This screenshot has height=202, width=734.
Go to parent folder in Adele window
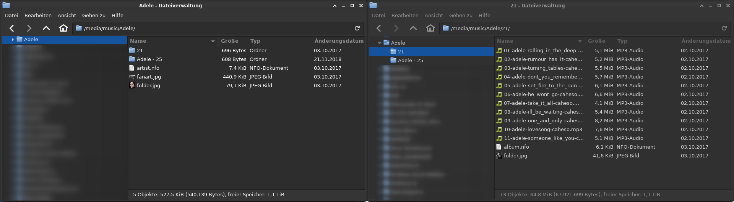pyautogui.click(x=46, y=28)
